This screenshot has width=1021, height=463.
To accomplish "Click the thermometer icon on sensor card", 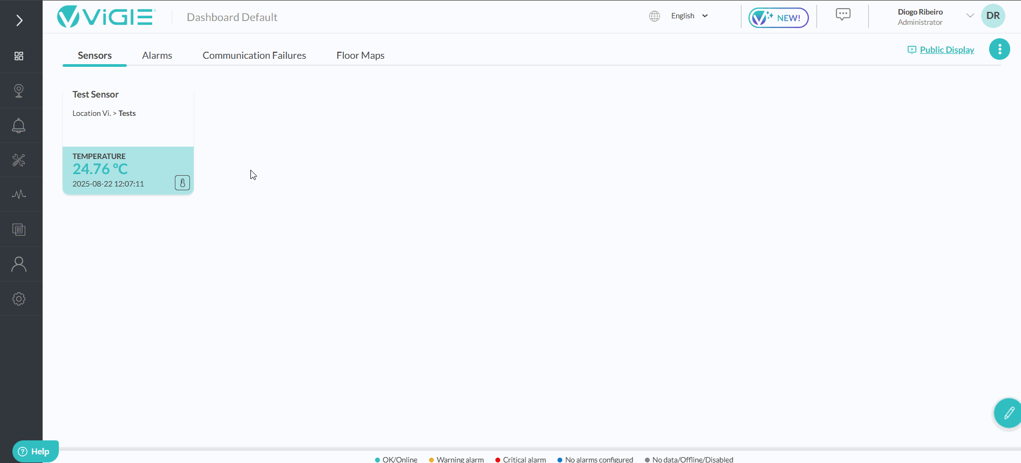I will pos(182,183).
